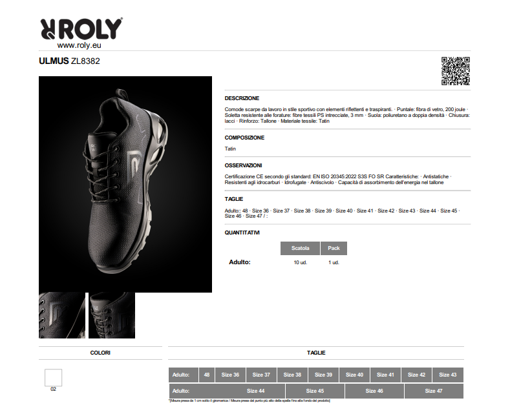Viewport: 510px width, 405px height.
Task: Click the Scatola column header
Action: [x=300, y=248]
